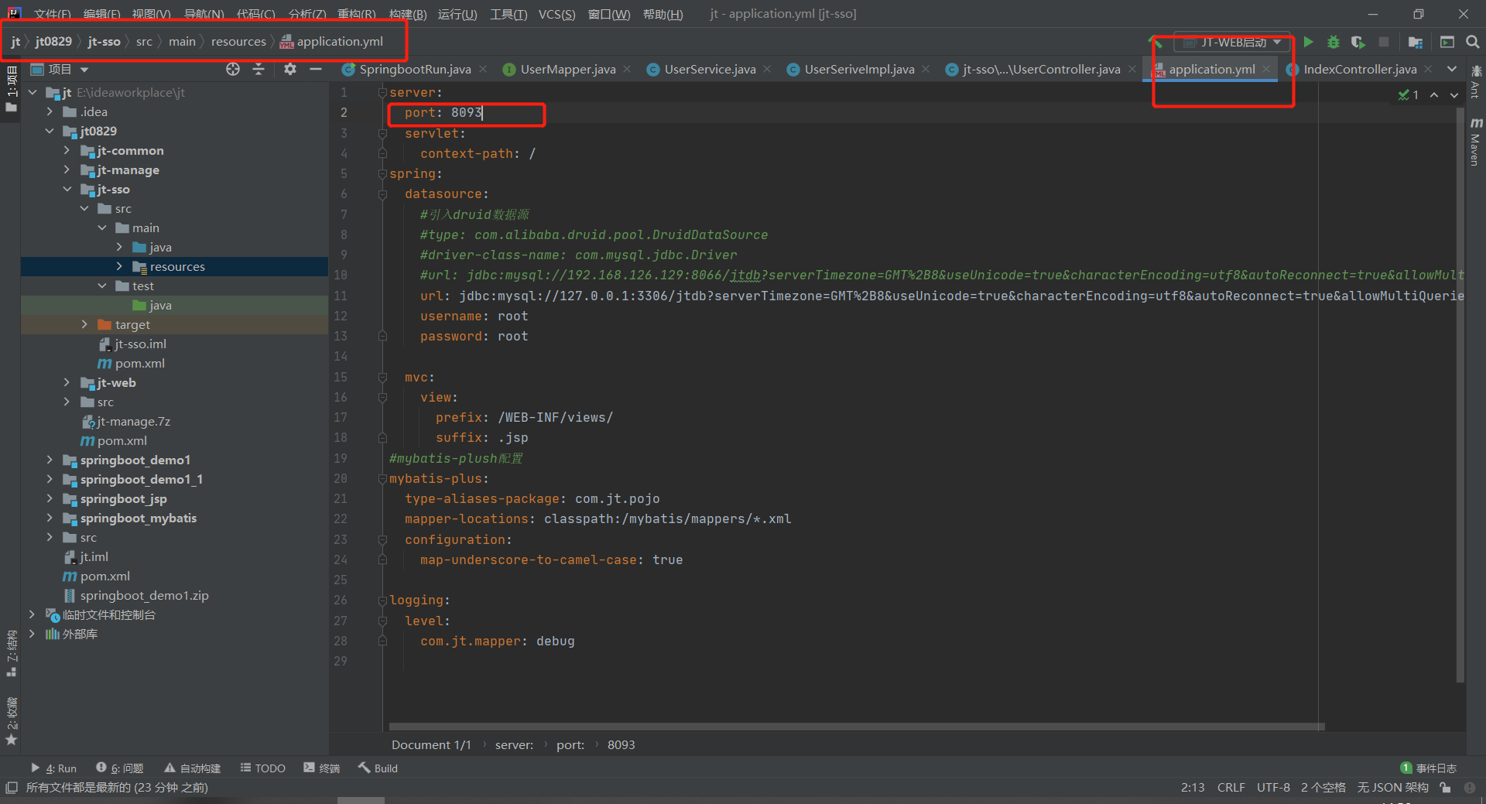Open event log from status bar
Viewport: 1486px width, 804px height.
tap(1429, 768)
